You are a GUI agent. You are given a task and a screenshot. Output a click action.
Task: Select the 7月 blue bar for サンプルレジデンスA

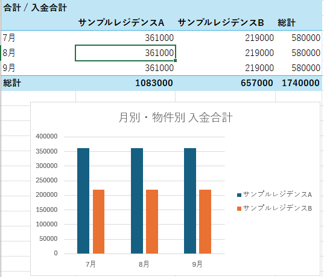[83, 201]
